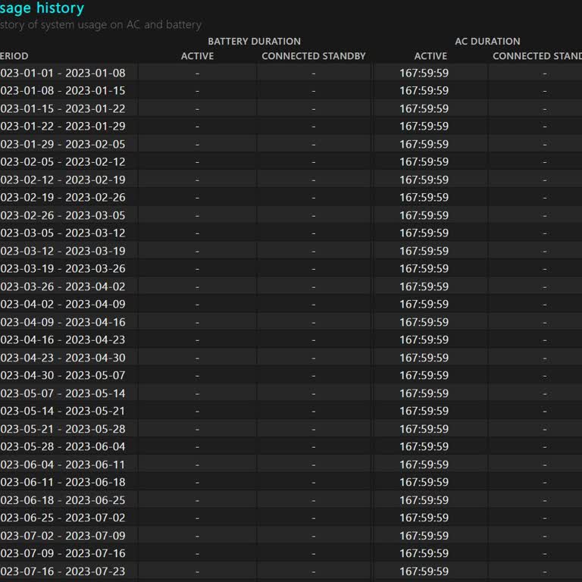Click the ACTIVE header under AC DURATION
Screen dimensions: 582x582
[x=430, y=56]
